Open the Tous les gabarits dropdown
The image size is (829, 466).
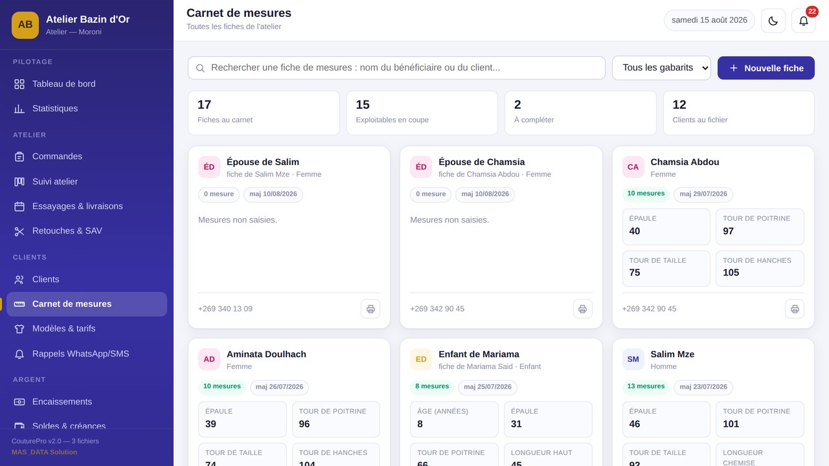(661, 68)
